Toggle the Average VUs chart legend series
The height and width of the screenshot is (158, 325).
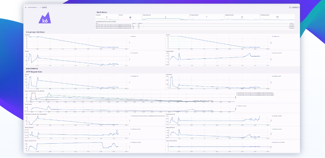pyautogui.click(x=133, y=36)
